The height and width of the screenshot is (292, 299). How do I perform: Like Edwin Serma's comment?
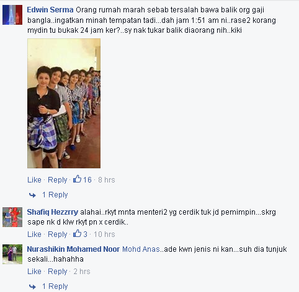[x=34, y=180]
